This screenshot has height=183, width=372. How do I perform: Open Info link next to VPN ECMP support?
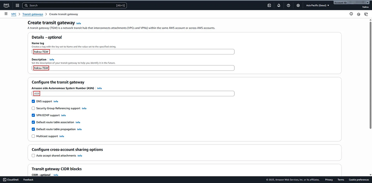pos(63,115)
